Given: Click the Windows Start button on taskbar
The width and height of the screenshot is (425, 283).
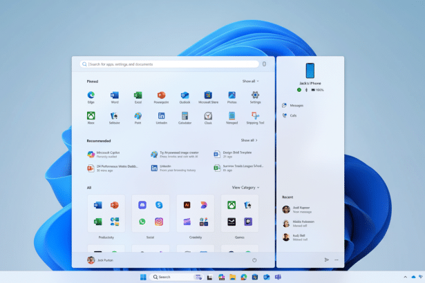Looking at the screenshot, I should click(143, 277).
